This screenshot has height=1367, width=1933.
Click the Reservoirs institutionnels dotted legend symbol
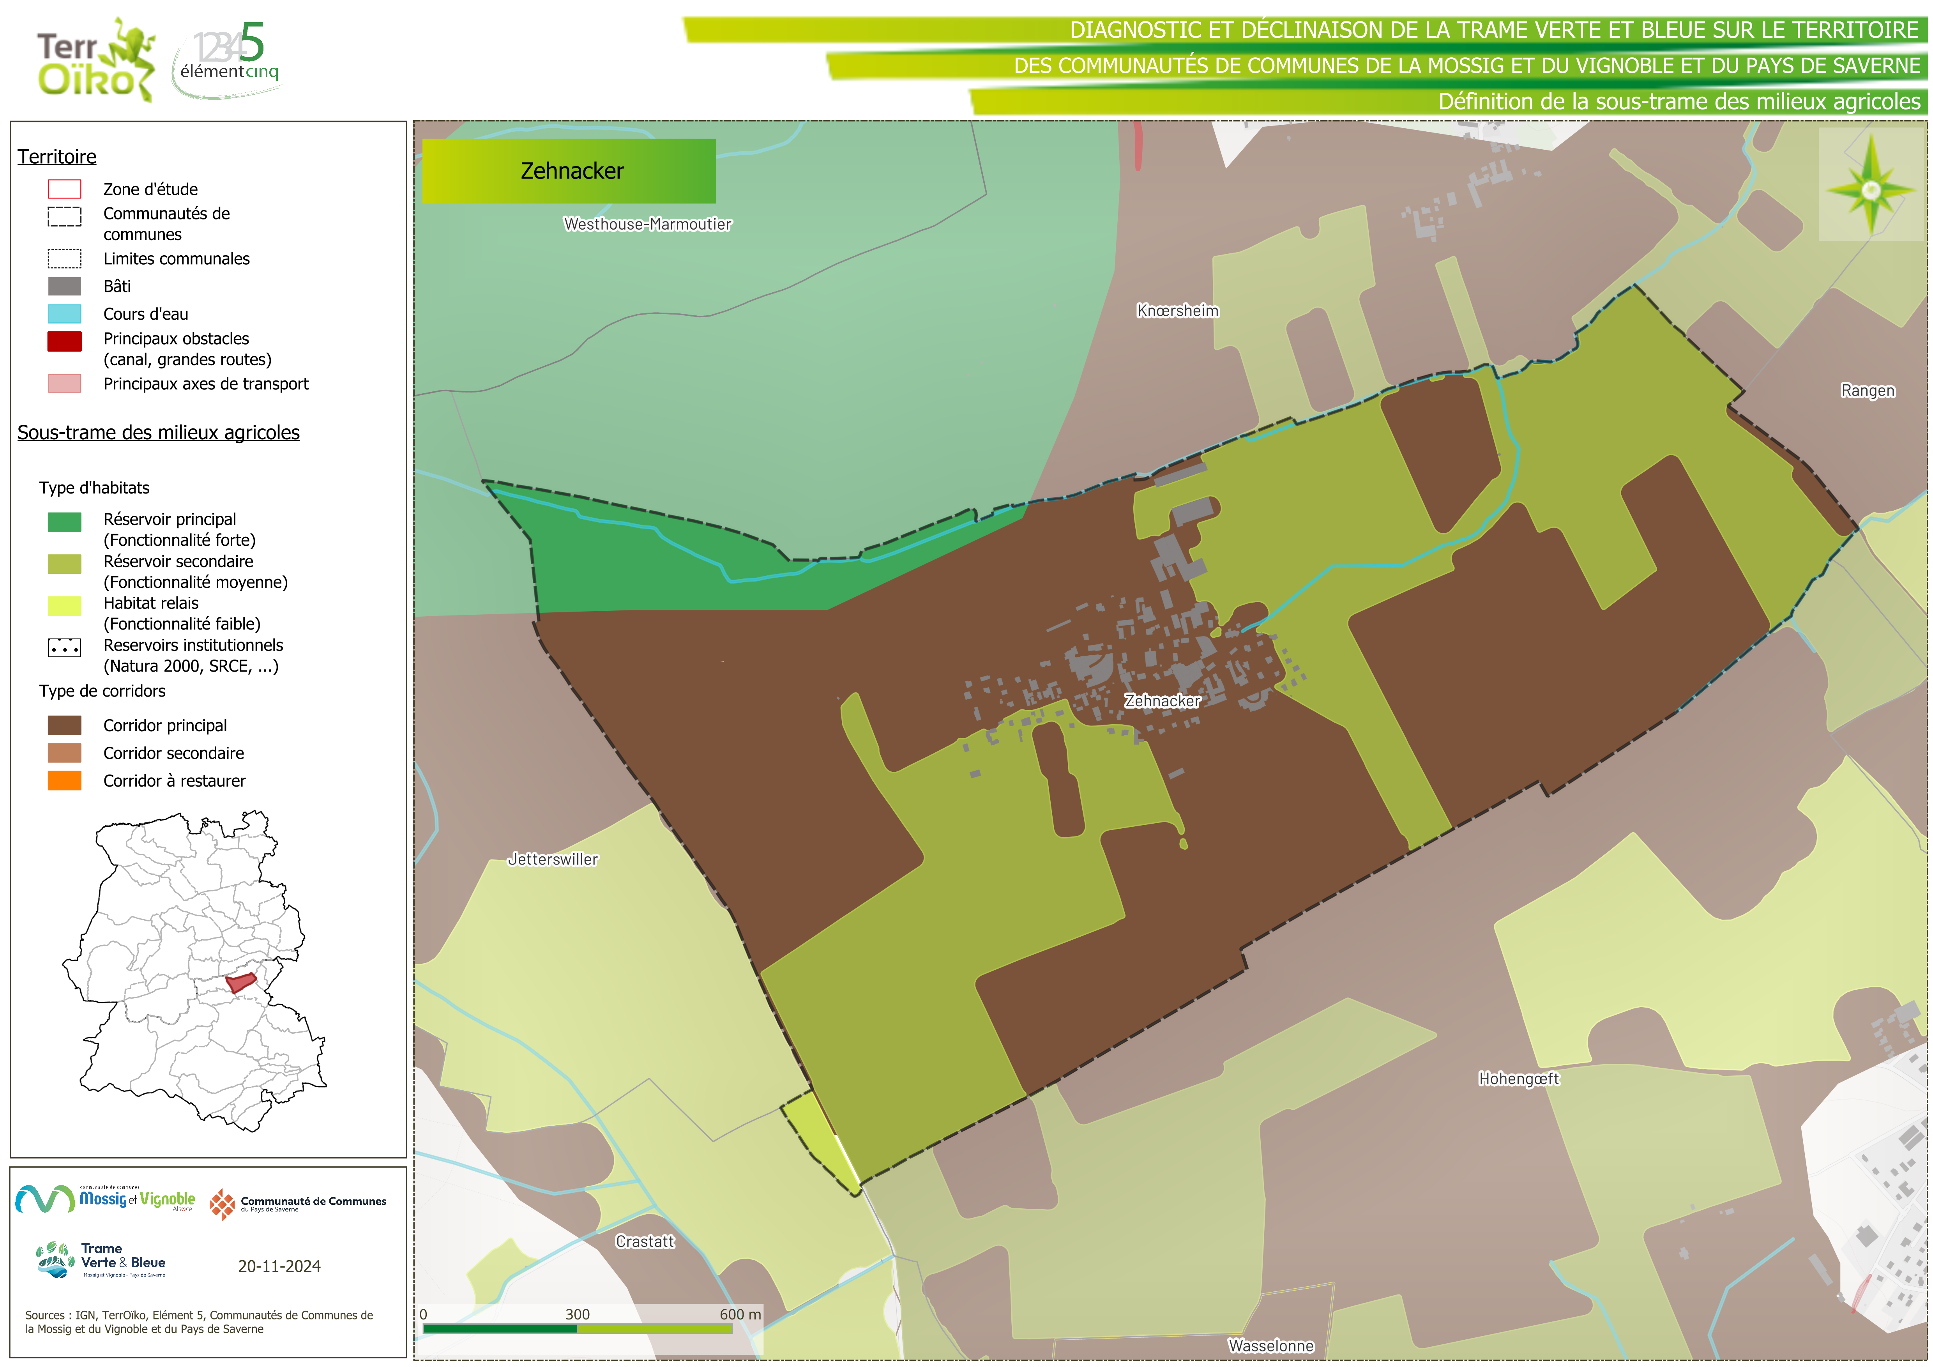pyautogui.click(x=65, y=648)
